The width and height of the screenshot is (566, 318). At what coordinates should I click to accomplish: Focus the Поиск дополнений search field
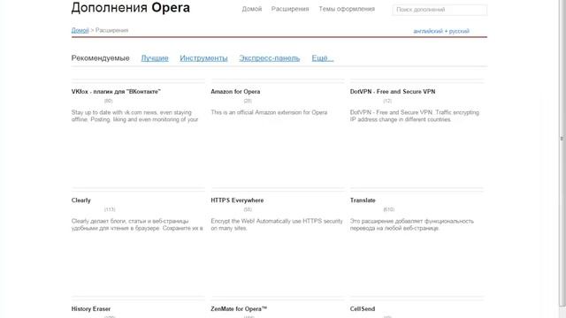pyautogui.click(x=440, y=10)
